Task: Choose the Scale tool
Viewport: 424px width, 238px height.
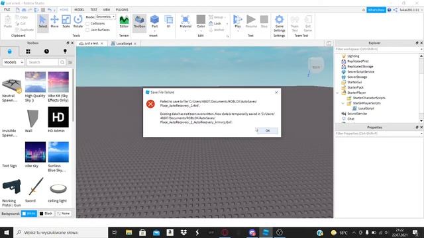Action: [66, 22]
